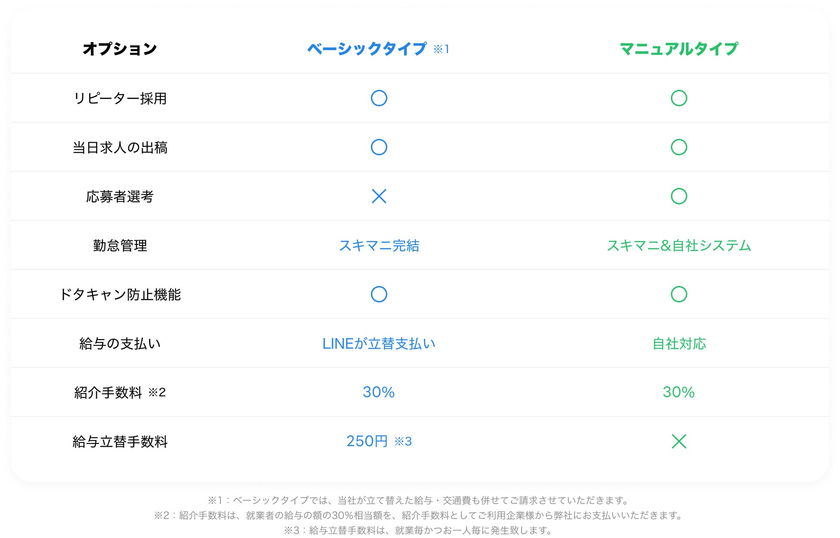The image size is (840, 538).
Task: Click the blue スキマニ完結 text
Action: [379, 245]
